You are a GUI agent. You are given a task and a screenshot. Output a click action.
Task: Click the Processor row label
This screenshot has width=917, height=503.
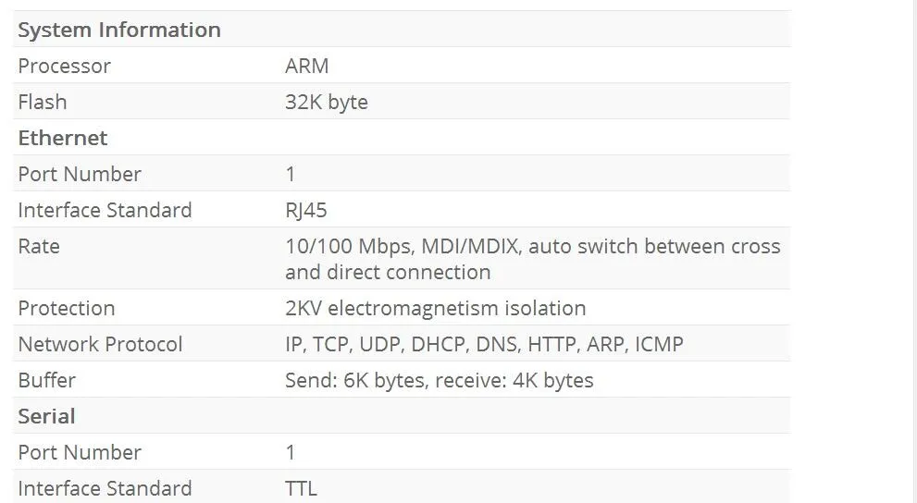coord(64,66)
